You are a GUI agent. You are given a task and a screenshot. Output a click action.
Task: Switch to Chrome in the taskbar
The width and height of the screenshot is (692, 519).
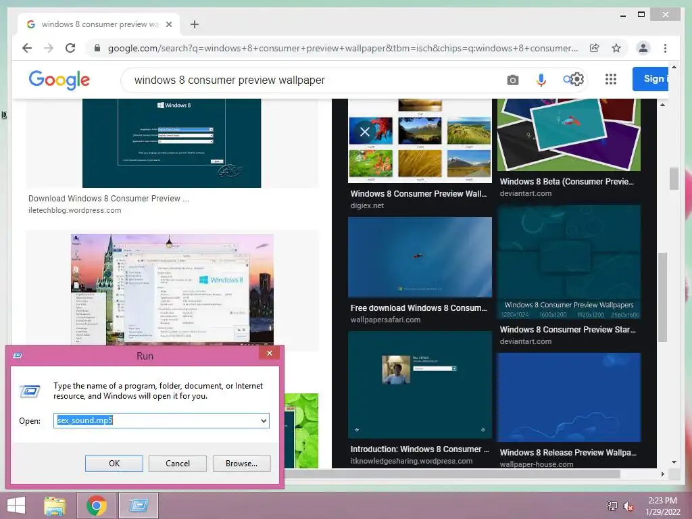pos(97,505)
